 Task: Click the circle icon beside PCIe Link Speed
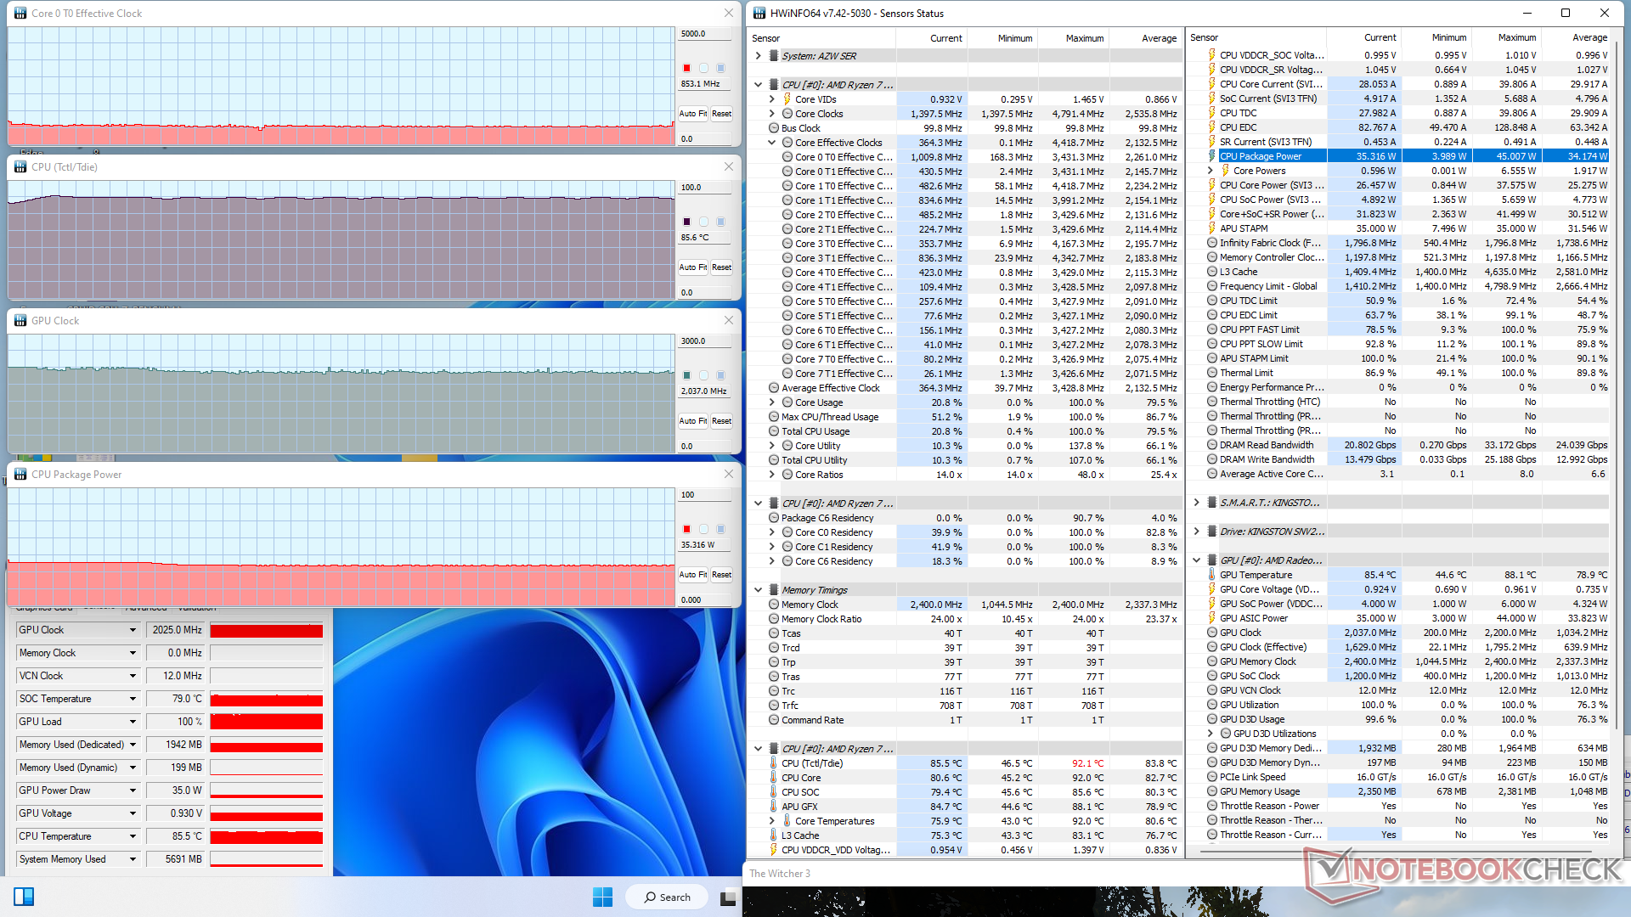[1212, 777]
